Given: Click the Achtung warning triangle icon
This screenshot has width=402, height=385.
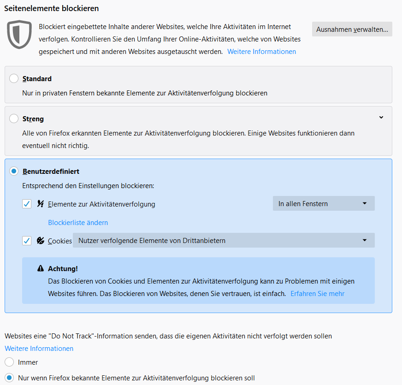Looking at the screenshot, I should (41, 268).
